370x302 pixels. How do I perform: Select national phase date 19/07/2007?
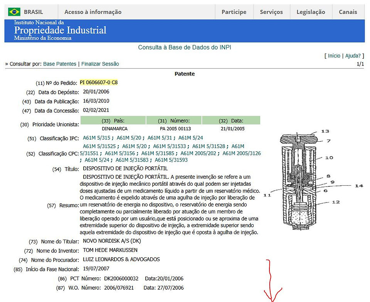pos(96,268)
